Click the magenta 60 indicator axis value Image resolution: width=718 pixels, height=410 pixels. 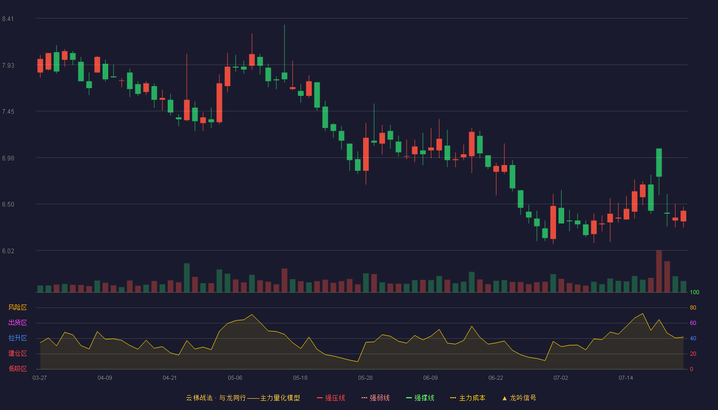(x=693, y=323)
